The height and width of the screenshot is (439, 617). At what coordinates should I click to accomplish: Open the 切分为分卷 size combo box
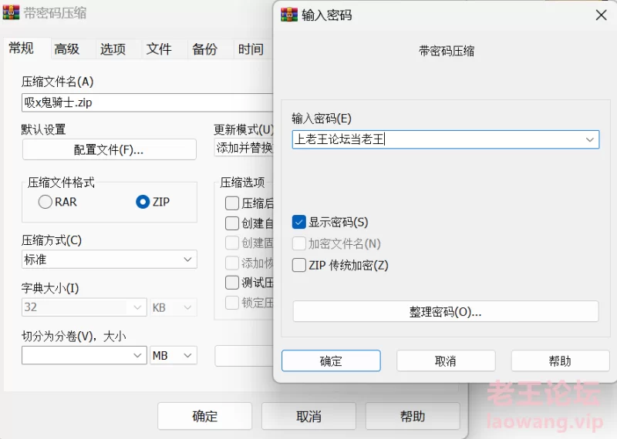(x=84, y=355)
